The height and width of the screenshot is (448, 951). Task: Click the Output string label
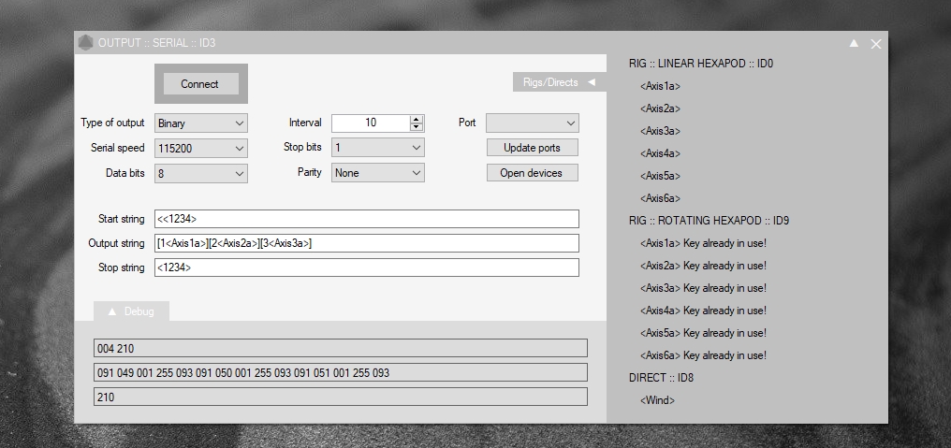coord(116,243)
